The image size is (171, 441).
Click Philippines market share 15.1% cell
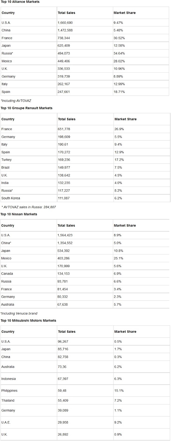[119, 391]
